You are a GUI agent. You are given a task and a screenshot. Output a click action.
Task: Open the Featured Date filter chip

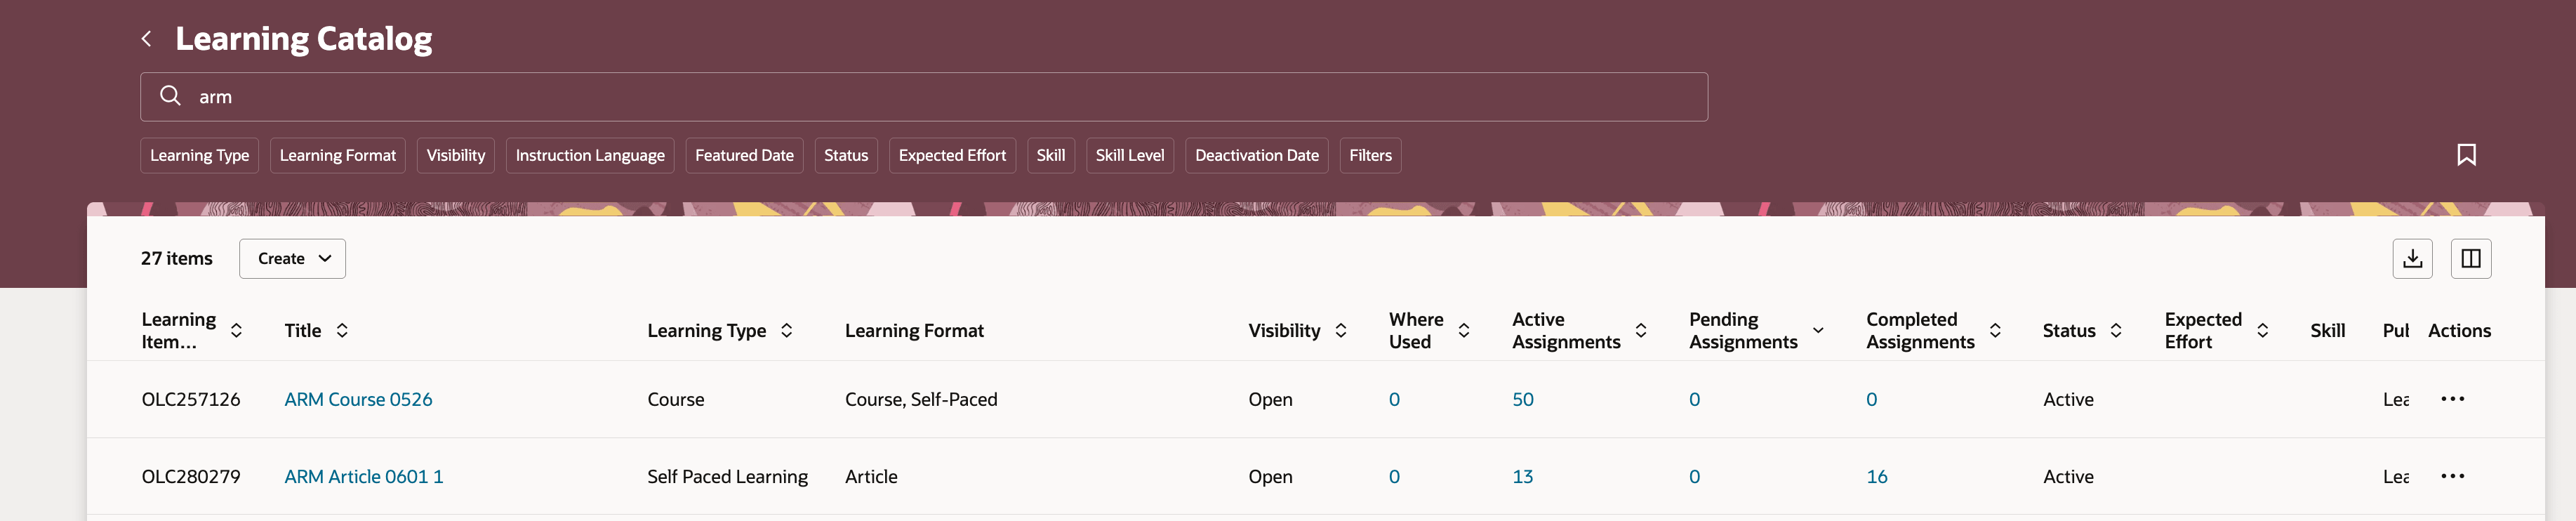[x=745, y=155]
